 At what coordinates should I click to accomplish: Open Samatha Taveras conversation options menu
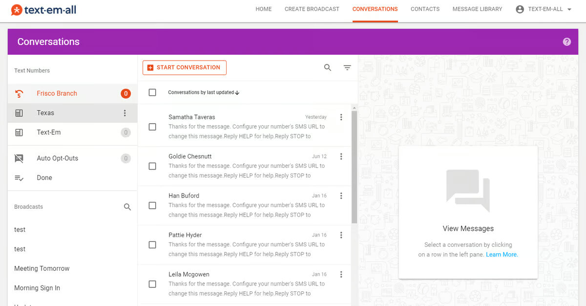click(341, 117)
